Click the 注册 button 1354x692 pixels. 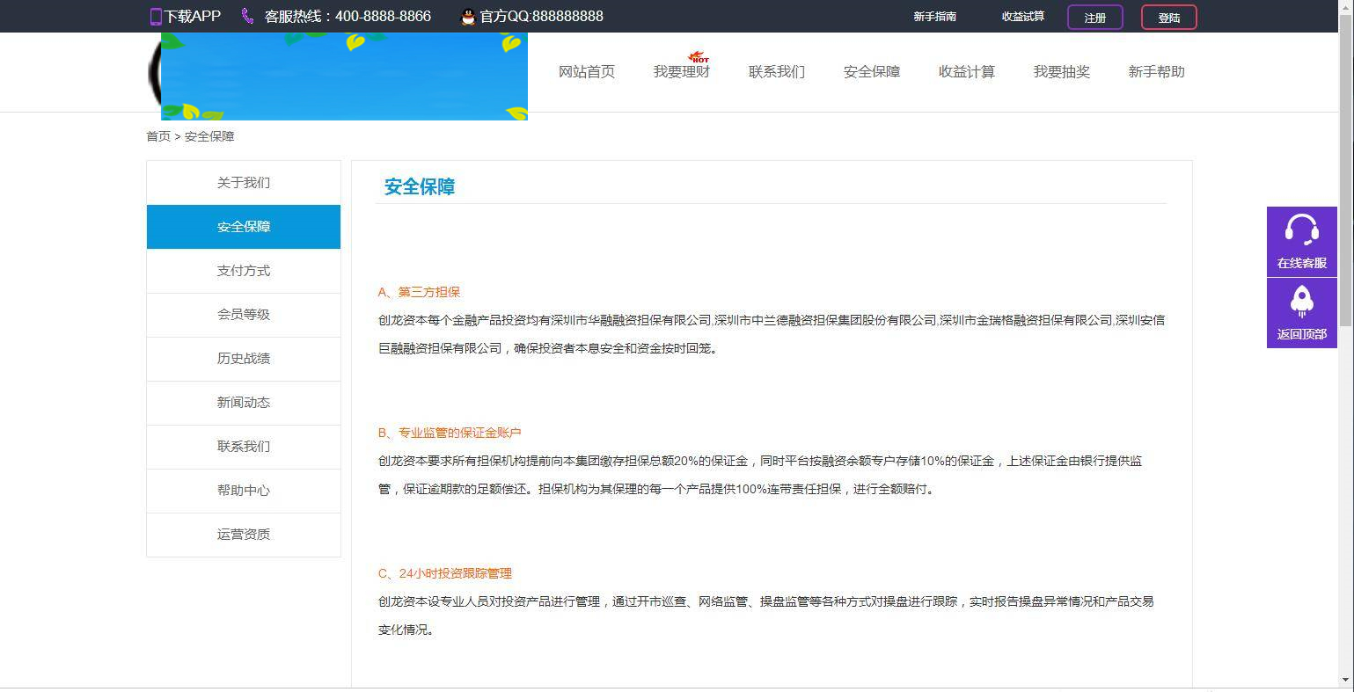[x=1094, y=17]
